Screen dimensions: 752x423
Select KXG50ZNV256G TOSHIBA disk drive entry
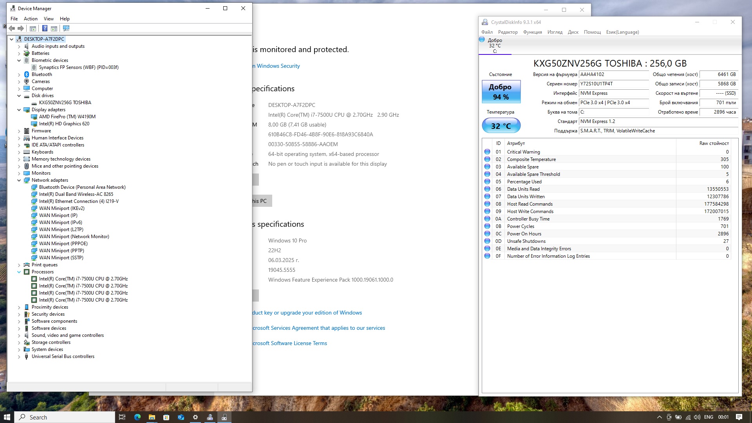click(65, 103)
